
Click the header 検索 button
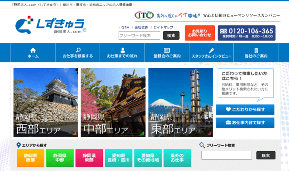171,36
